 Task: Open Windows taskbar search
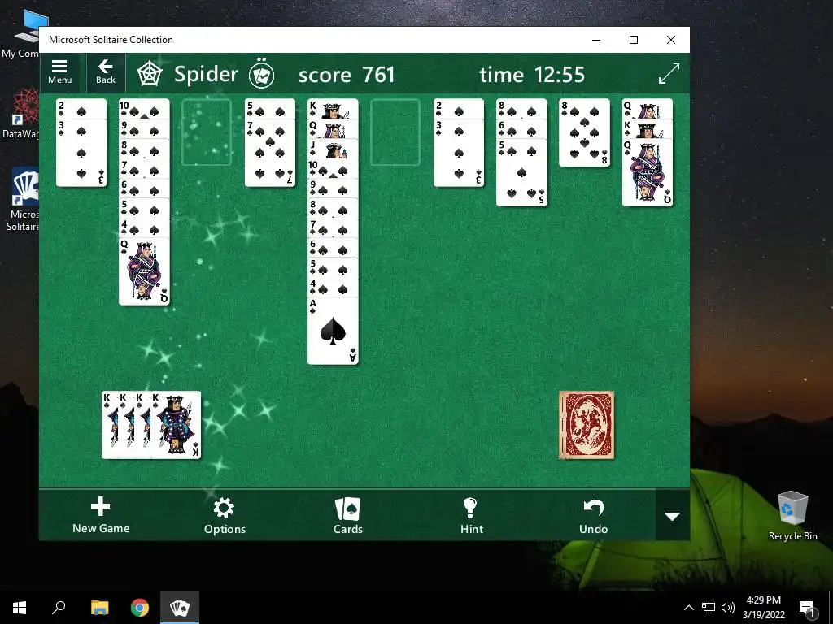[x=59, y=608]
